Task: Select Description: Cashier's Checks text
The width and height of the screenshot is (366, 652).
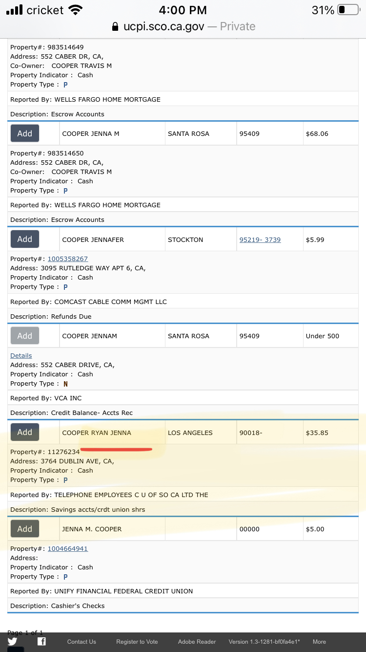Action: 58,606
